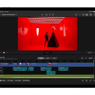Select the Clip selection mode tab

pyautogui.click(x=41, y=58)
